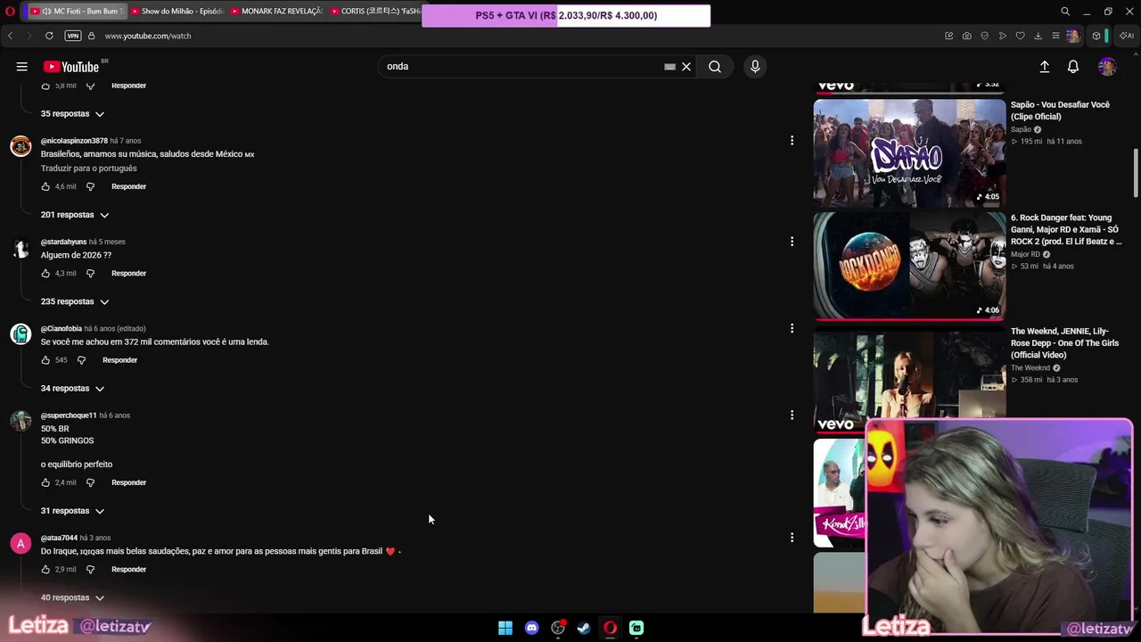This screenshot has width=1141, height=642.
Task: Open the Sapão 'Vou Desafiar Você' video thumbnail
Action: tap(909, 153)
